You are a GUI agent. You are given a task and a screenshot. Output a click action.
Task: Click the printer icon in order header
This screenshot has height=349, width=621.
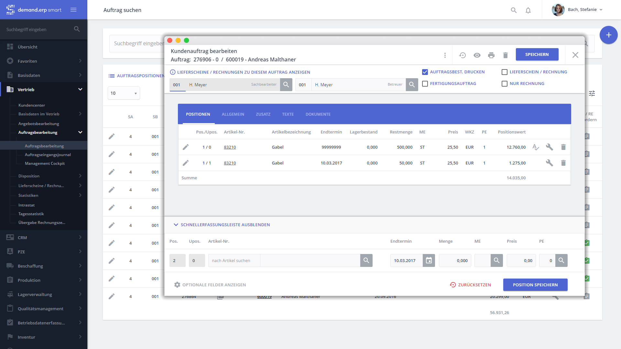(x=491, y=55)
